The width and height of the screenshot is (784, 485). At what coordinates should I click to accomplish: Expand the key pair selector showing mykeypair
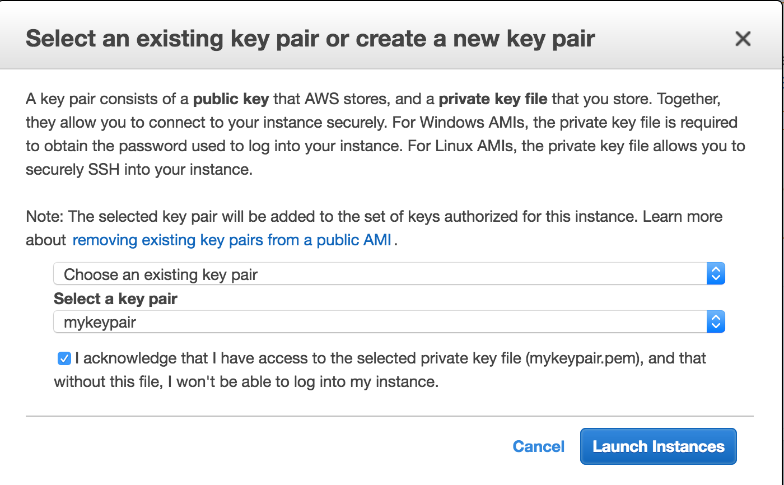tap(386, 321)
